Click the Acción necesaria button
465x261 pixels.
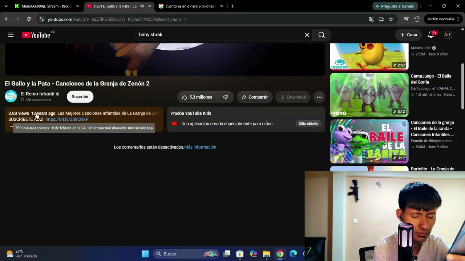pyautogui.click(x=441, y=19)
